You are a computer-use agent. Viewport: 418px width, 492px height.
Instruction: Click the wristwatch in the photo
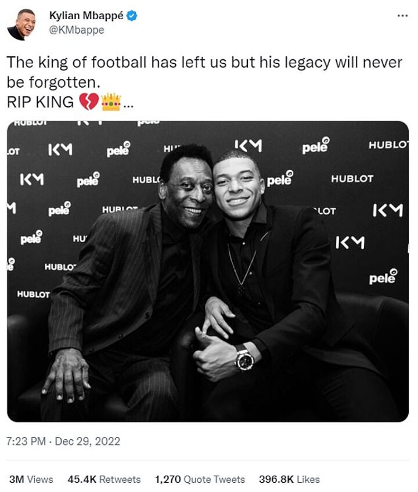244,358
